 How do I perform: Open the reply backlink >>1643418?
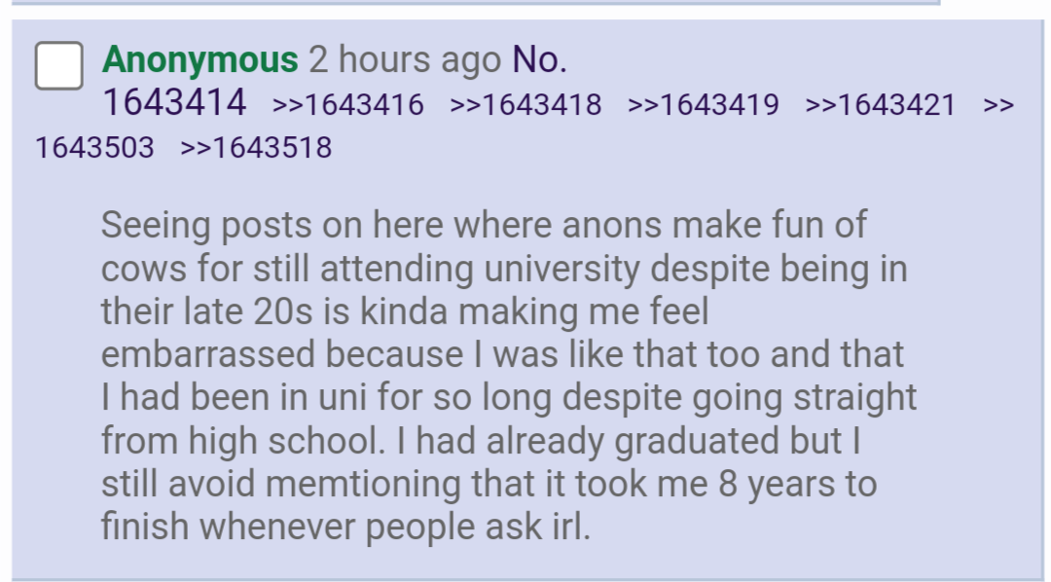[525, 105]
